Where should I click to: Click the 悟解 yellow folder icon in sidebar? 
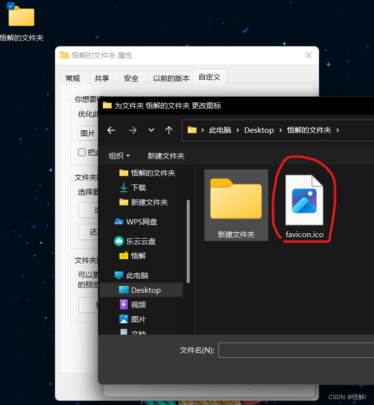click(124, 256)
